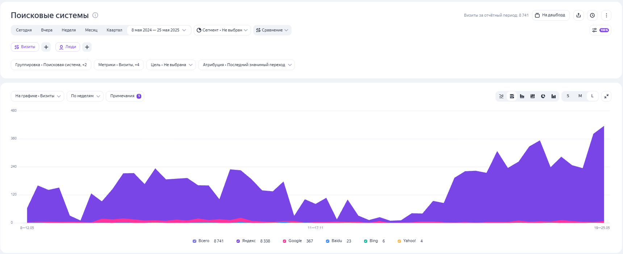The image size is (623, 254).
Task: Open the clock history icon
Action: 592,15
